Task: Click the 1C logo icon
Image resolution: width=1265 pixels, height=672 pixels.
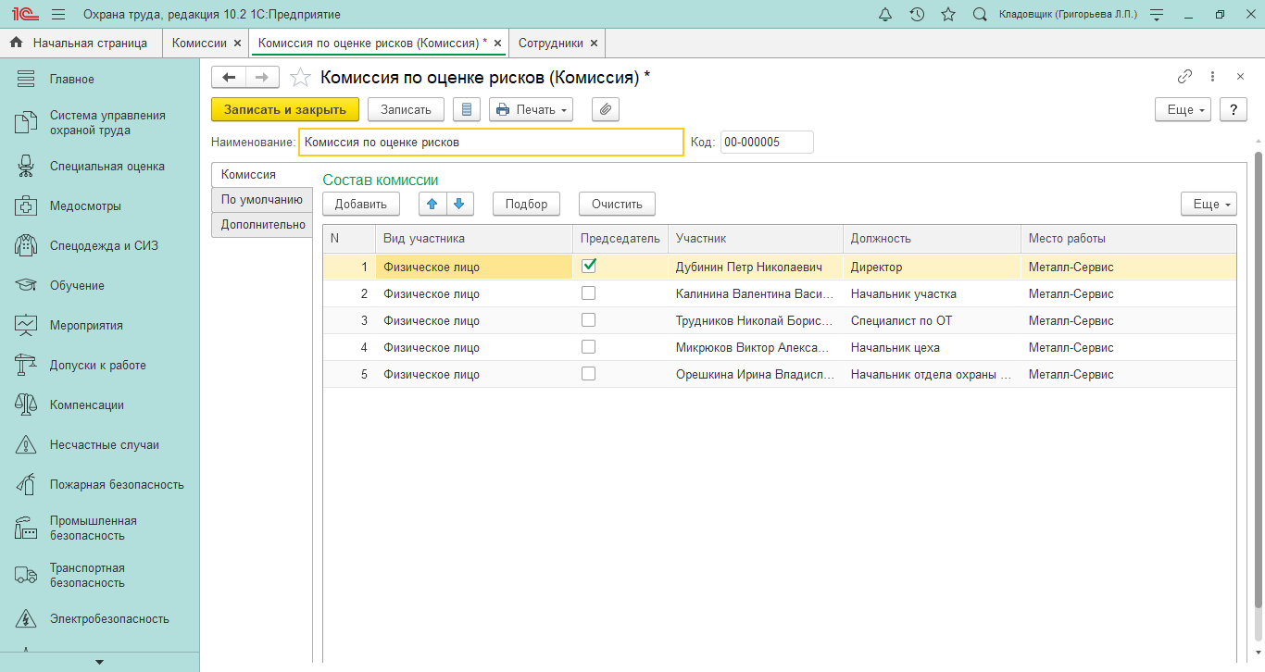Action: point(23,14)
